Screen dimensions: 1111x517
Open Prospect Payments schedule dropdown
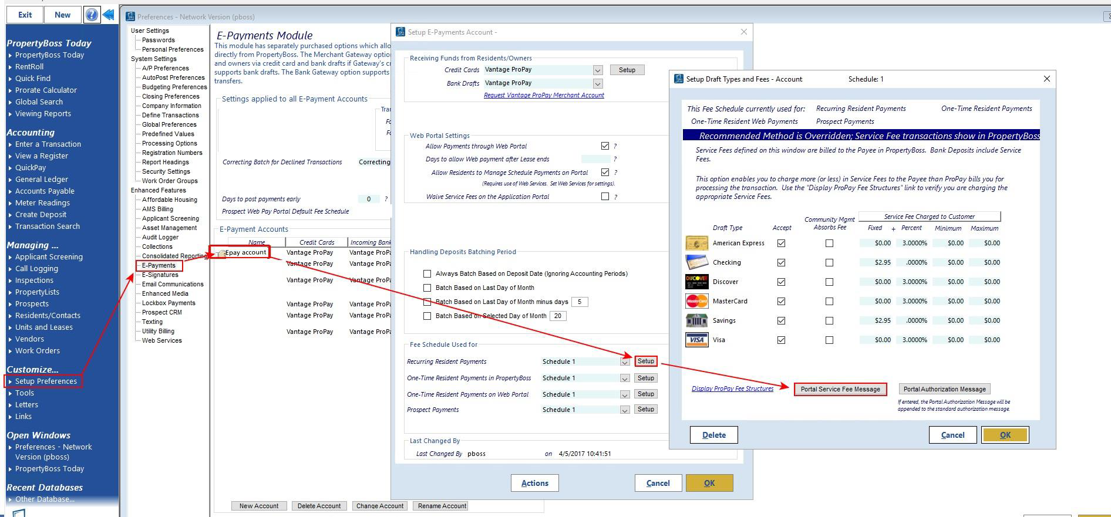(x=625, y=410)
